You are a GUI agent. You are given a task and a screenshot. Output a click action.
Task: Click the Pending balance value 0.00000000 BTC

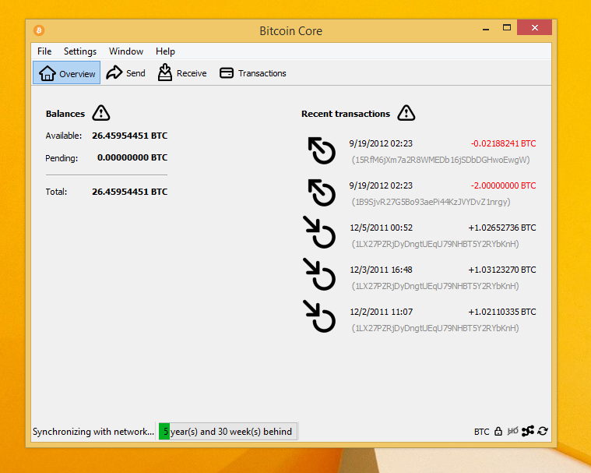[132, 157]
